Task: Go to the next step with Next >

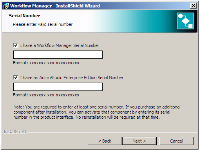Action: click(x=139, y=141)
